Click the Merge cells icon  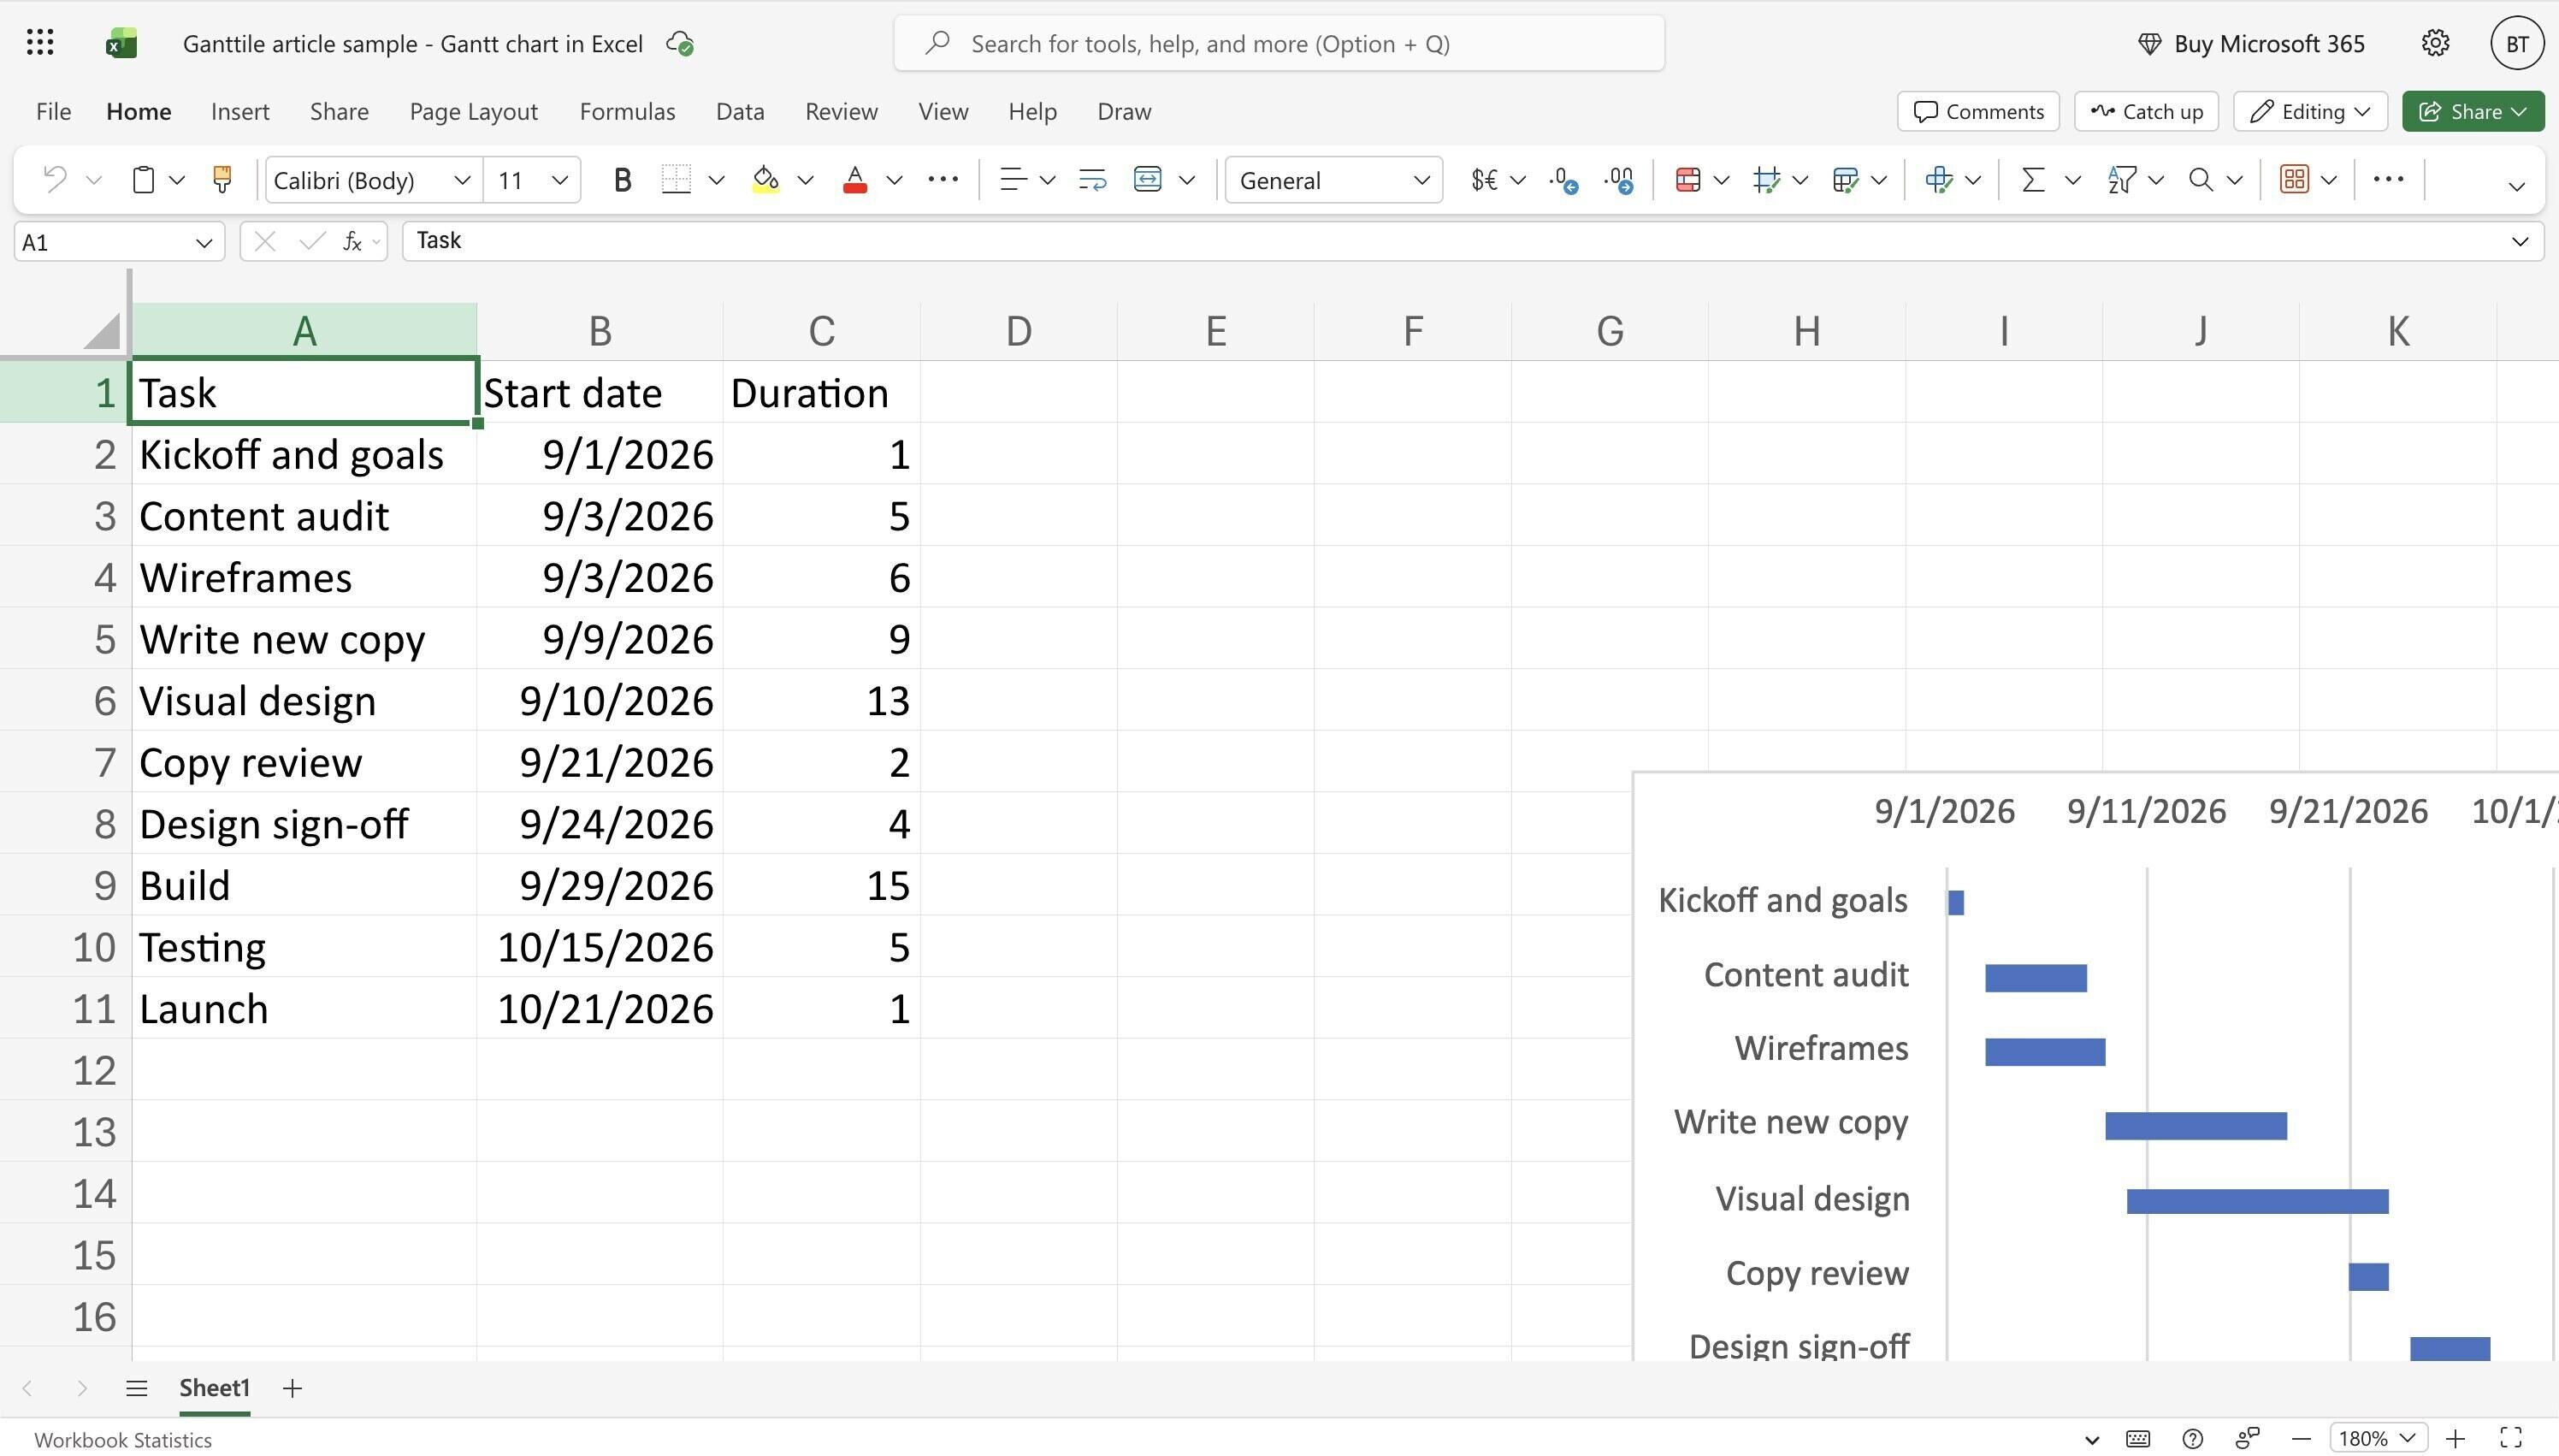[1148, 180]
